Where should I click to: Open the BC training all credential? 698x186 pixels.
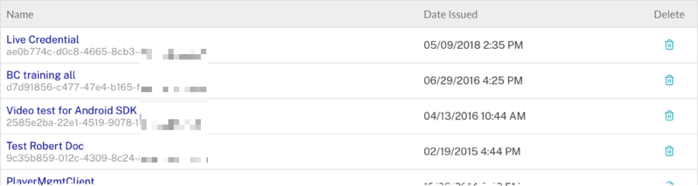click(41, 75)
